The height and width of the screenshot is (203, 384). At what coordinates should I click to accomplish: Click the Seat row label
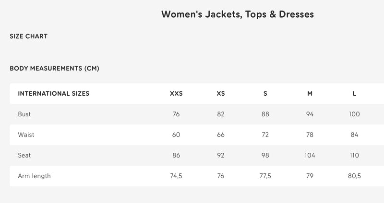pyautogui.click(x=24, y=156)
